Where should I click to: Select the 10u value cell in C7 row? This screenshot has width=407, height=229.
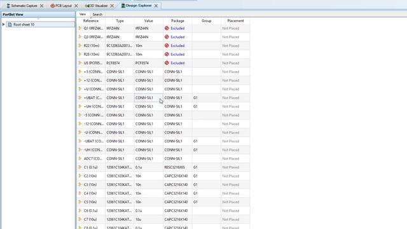[148, 219]
